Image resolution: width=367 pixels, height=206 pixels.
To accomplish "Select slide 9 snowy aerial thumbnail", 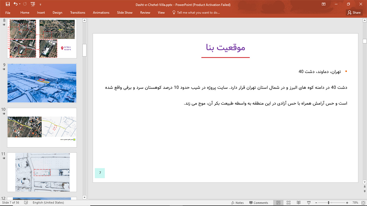I will 42,83.
